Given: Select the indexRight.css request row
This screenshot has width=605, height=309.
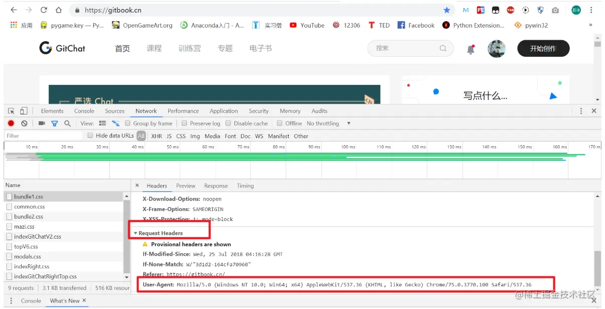Looking at the screenshot, I should coord(63,267).
